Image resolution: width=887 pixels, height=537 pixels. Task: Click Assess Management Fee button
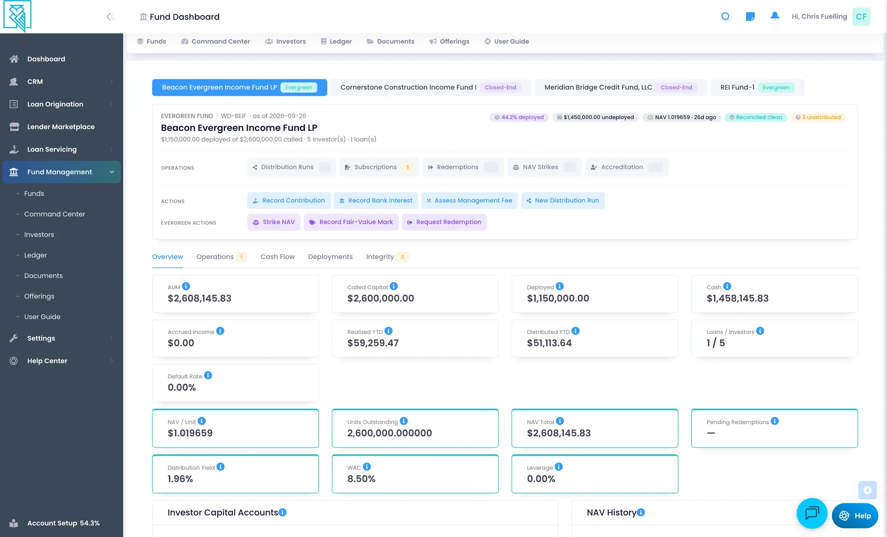[x=469, y=201]
